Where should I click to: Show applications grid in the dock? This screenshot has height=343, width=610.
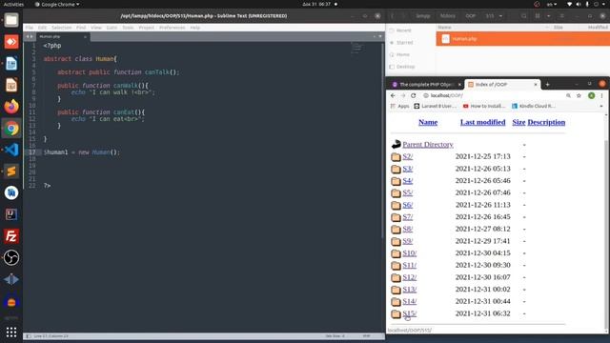(x=11, y=333)
